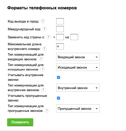
Task: Focus the Международный код input field
Action: click(60, 29)
